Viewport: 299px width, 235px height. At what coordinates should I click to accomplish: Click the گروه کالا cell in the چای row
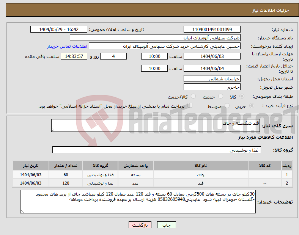100,175
